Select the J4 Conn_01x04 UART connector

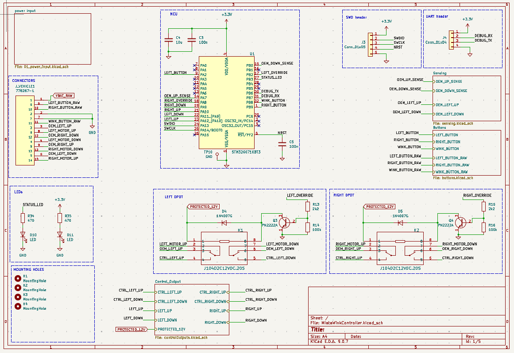tap(452, 40)
